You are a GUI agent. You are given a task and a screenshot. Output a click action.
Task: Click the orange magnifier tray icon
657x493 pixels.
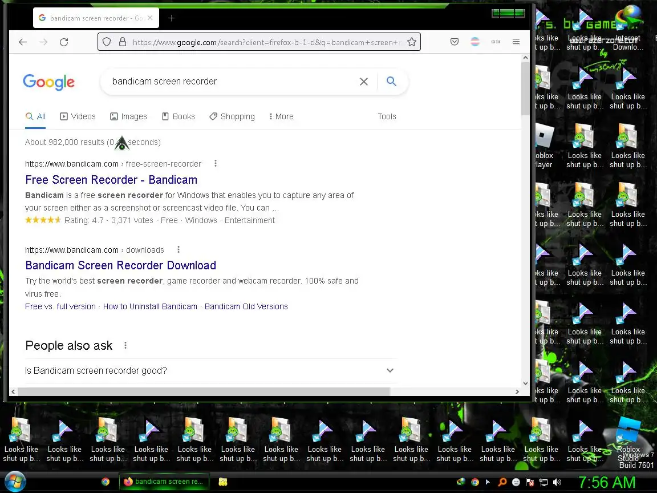pyautogui.click(x=502, y=482)
